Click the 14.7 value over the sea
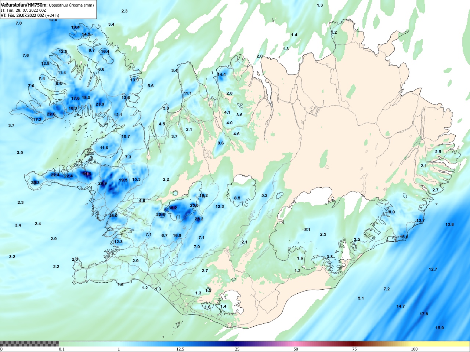 click(401, 306)
